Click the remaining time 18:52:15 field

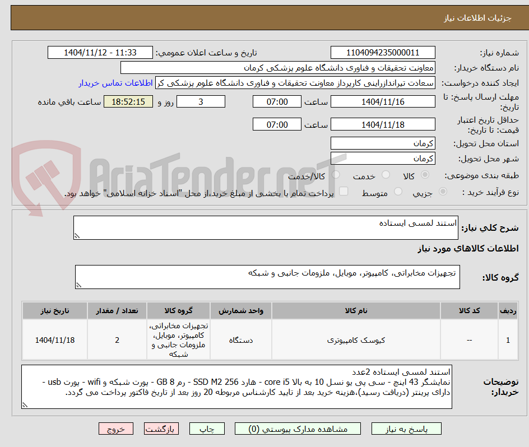click(128, 101)
